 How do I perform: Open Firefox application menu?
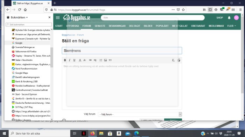(240, 10)
